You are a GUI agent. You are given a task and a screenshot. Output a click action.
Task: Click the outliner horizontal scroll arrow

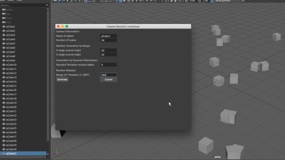(x=45, y=157)
